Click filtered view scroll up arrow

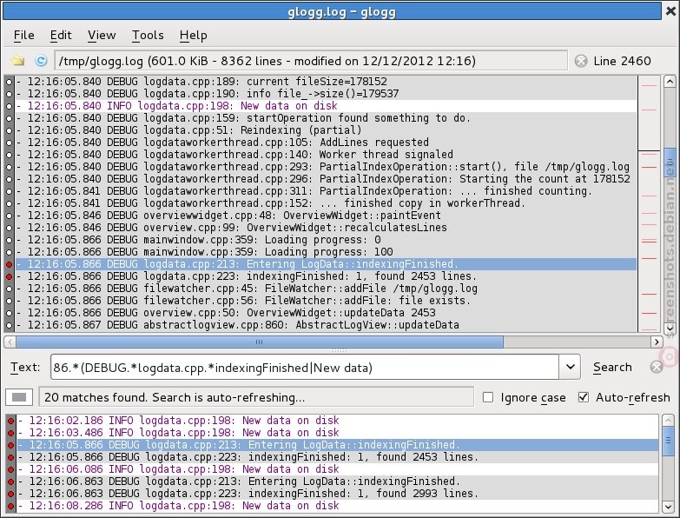pos(669,420)
